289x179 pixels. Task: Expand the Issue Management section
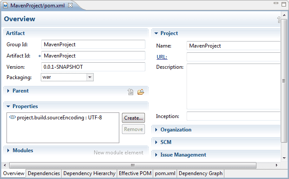(x=156, y=155)
